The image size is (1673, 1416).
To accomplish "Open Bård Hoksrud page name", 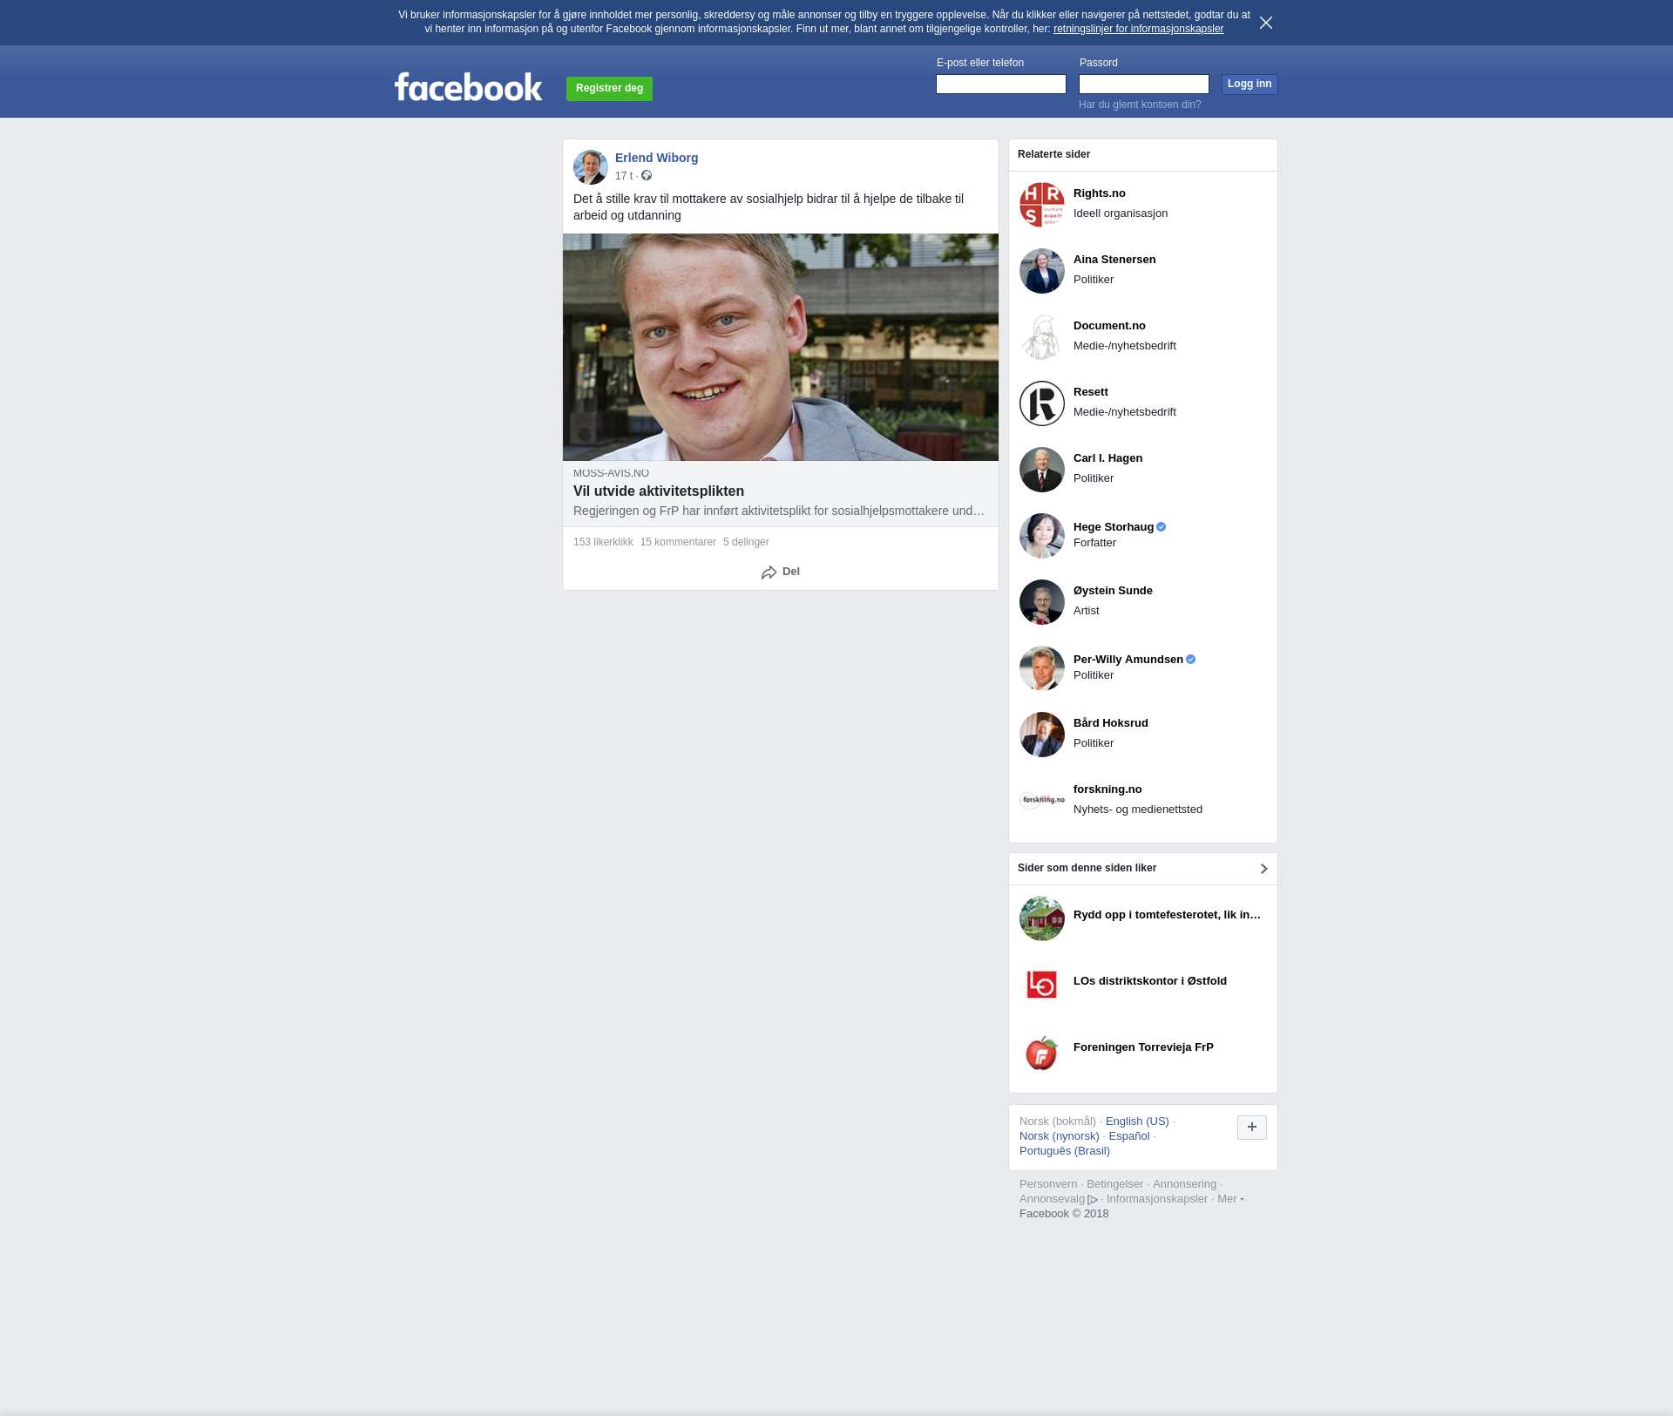I will point(1111,723).
